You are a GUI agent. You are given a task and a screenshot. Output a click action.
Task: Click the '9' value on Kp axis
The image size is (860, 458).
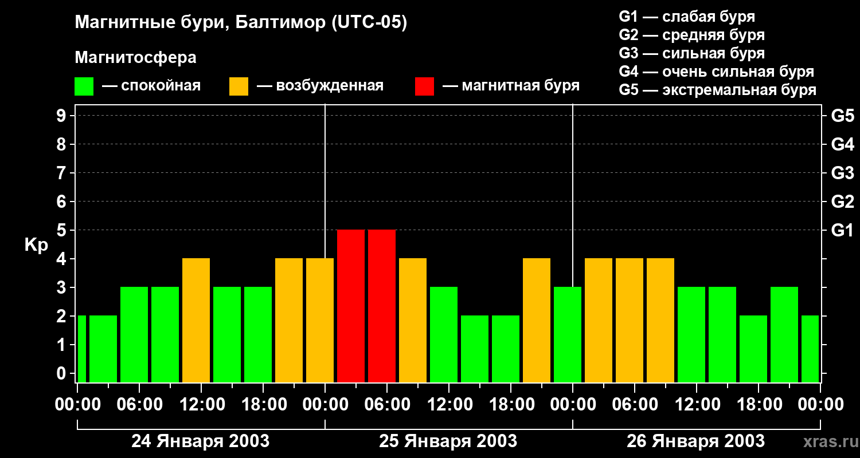61,116
